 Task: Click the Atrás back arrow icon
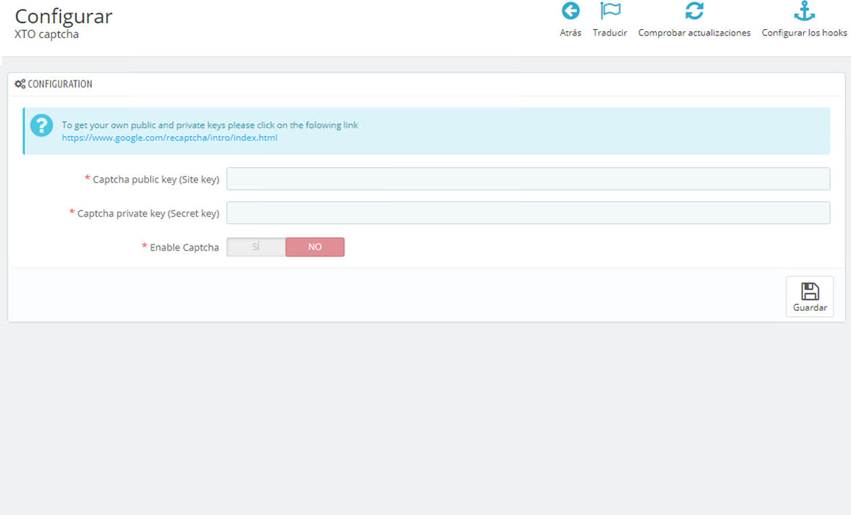(570, 12)
